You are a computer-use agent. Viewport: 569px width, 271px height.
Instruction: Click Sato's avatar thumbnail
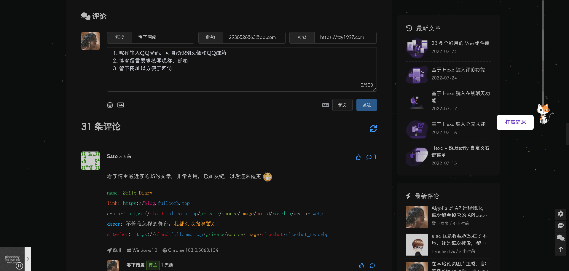click(x=90, y=161)
